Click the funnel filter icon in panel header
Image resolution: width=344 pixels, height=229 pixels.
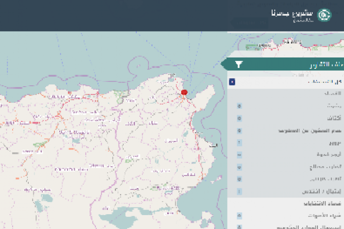pos(239,64)
